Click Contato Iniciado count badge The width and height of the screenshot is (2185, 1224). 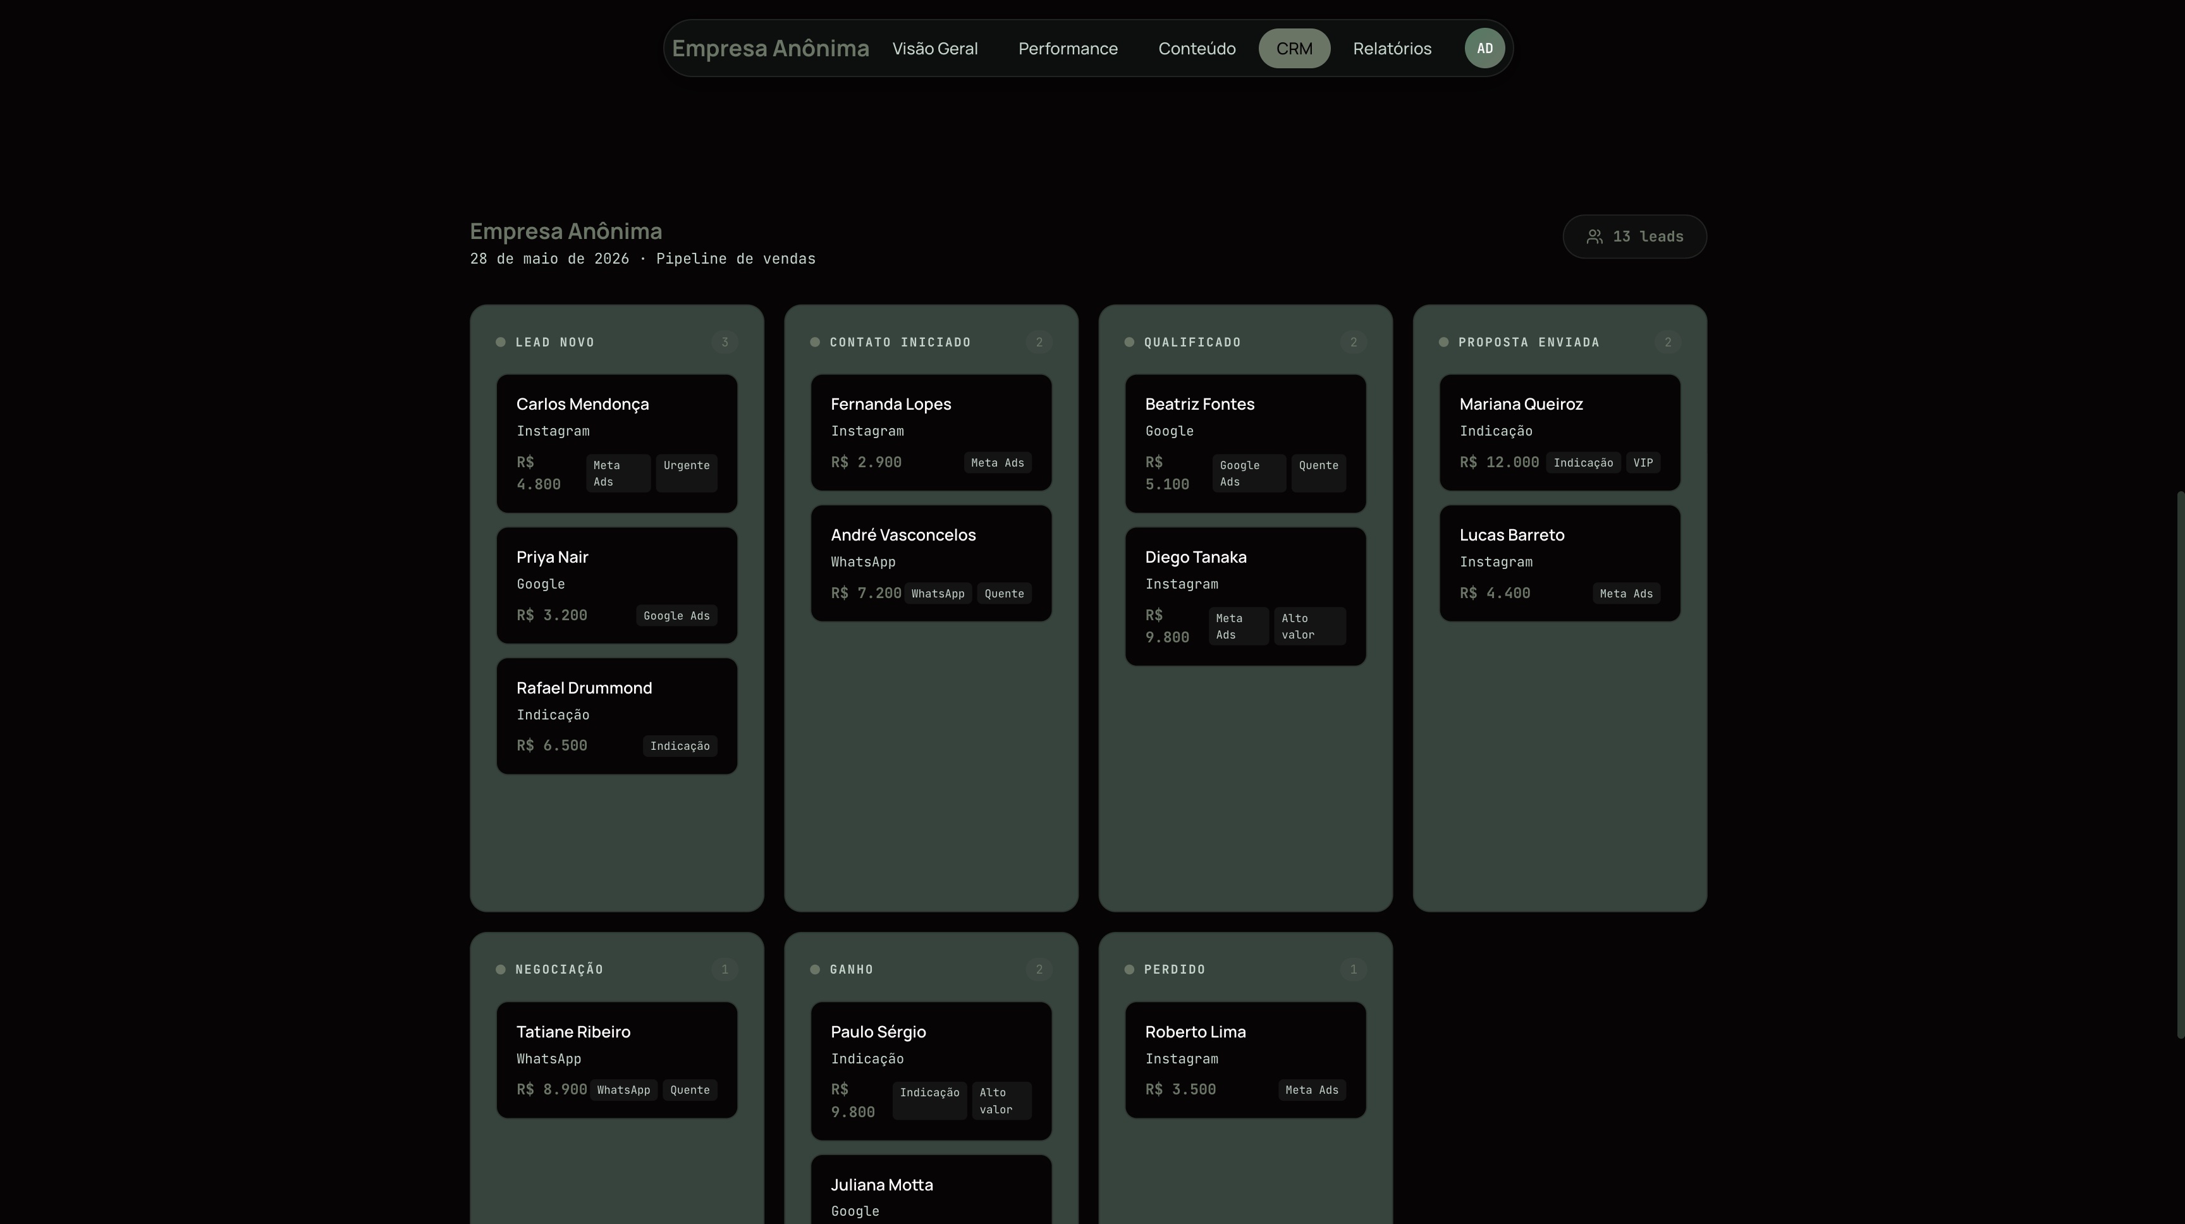tap(1039, 342)
